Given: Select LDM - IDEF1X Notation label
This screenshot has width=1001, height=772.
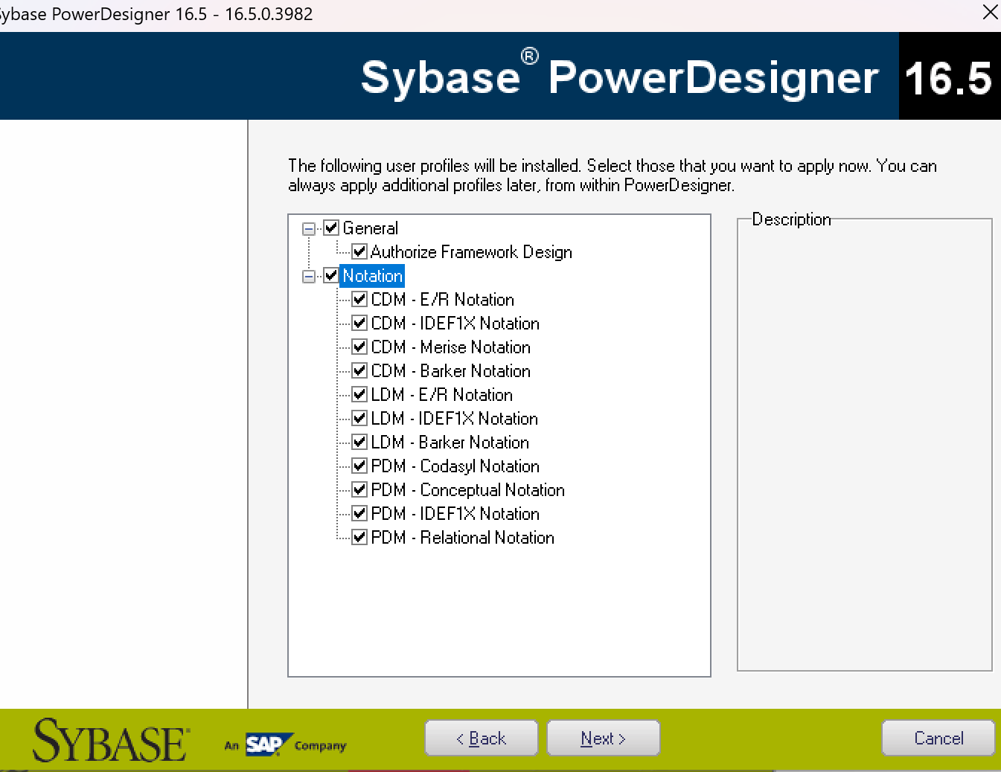Looking at the screenshot, I should coord(455,419).
